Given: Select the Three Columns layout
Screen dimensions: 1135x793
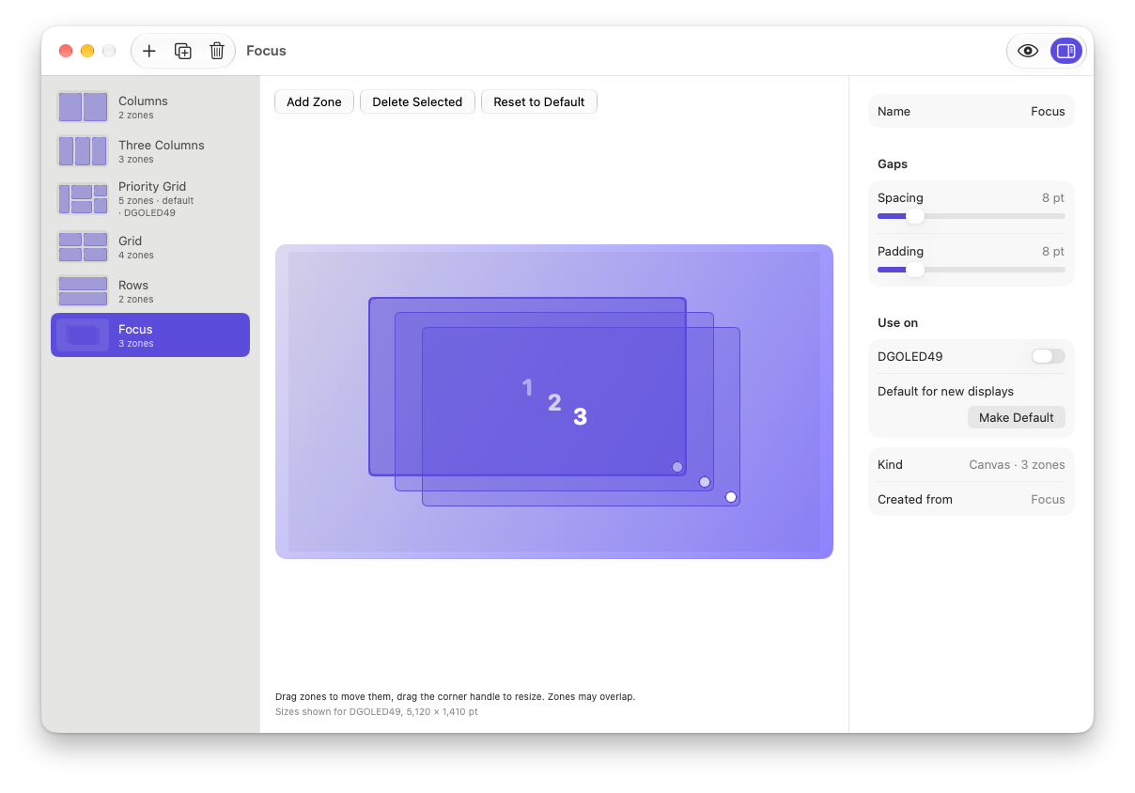Looking at the screenshot, I should pyautogui.click(x=150, y=151).
